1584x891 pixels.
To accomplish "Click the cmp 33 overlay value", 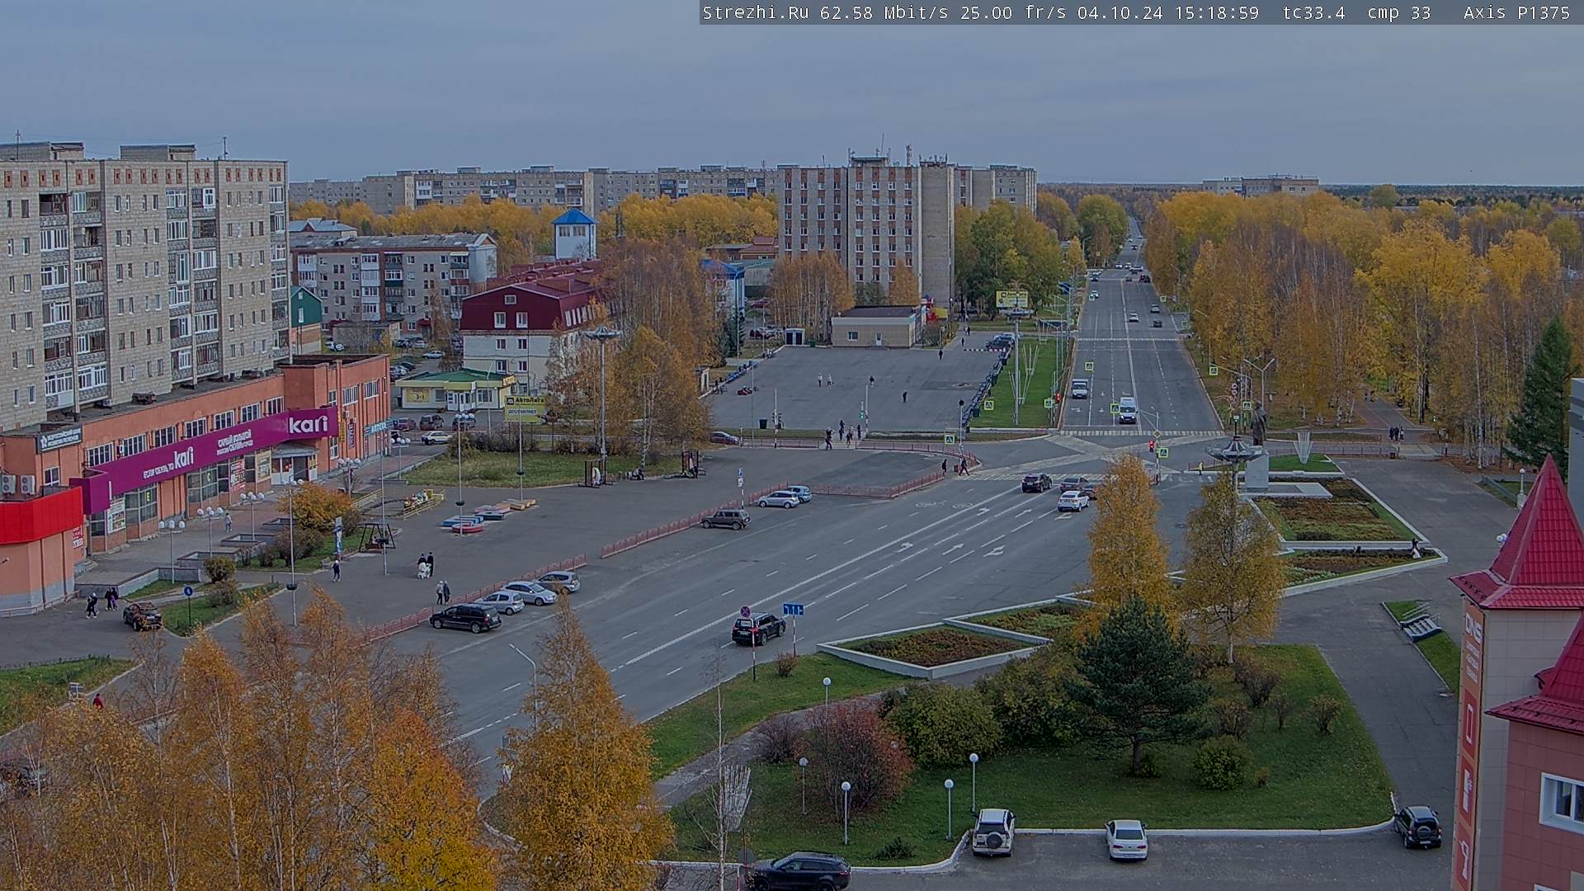I will (x=1398, y=12).
